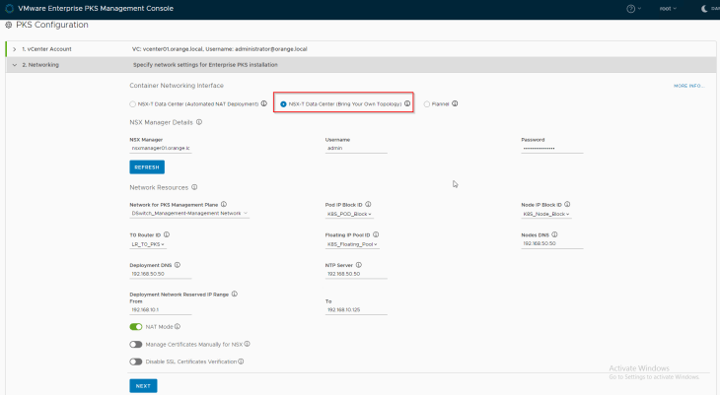Click info icon beside Pod IP Block ID
Image resolution: width=720 pixels, height=395 pixels.
click(x=367, y=205)
